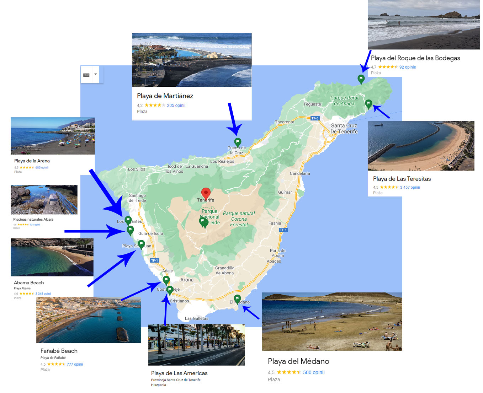The image size is (483, 393).
Task: Open the 92 opinie reviews link
Action: pos(408,67)
